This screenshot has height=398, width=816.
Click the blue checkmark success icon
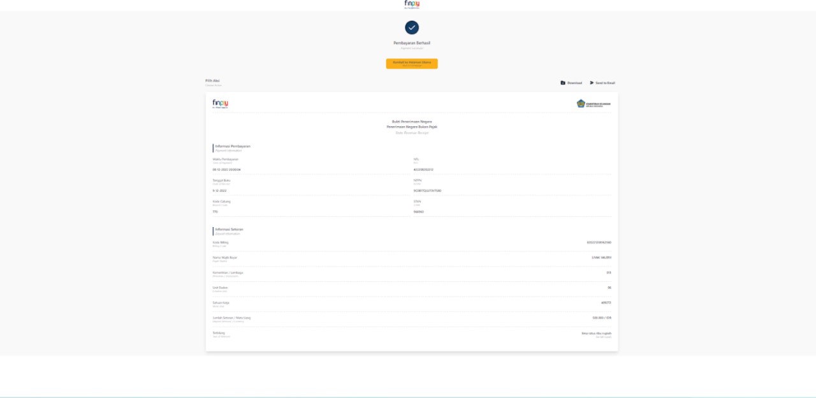point(412,27)
